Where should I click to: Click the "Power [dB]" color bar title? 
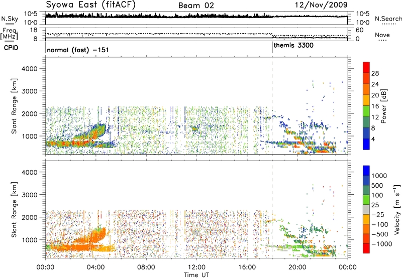pyautogui.click(x=383, y=106)
